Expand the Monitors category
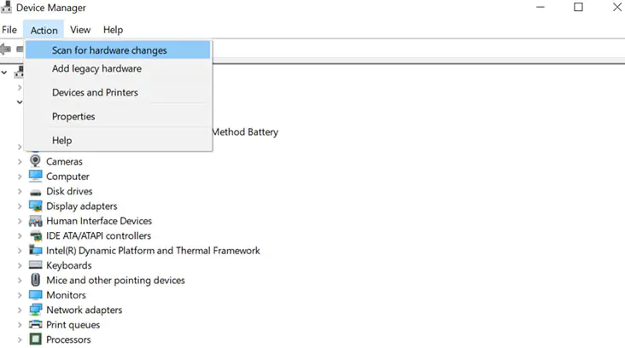The image size is (625, 348). [19, 295]
